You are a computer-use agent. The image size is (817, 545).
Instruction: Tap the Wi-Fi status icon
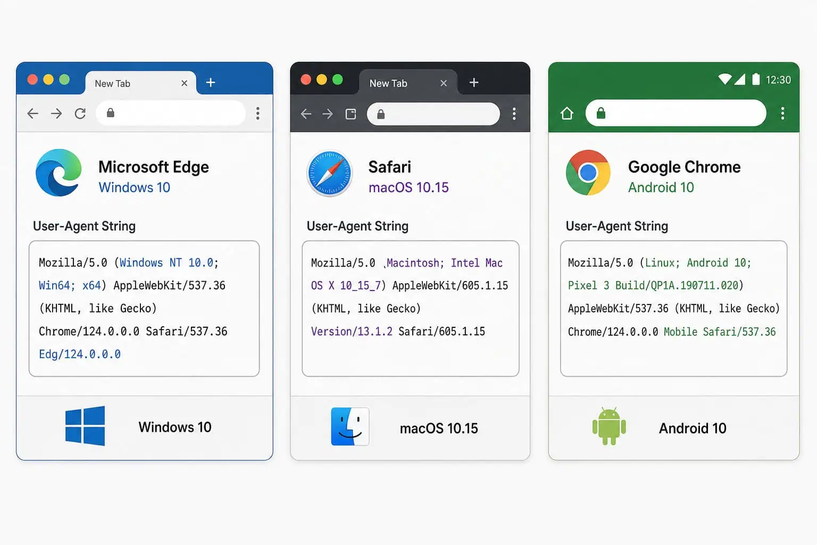[x=724, y=79]
